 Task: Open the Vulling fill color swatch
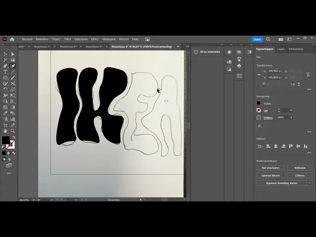[258, 103]
